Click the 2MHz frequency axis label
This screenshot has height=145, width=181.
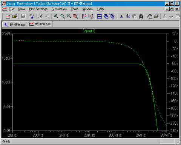click(141, 135)
